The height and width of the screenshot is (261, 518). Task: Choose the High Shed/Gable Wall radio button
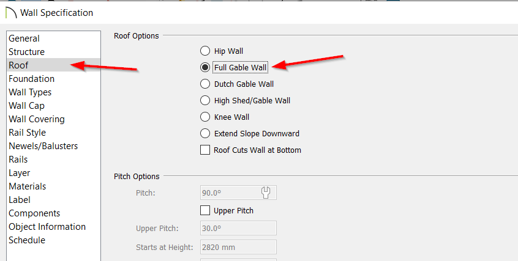[205, 100]
